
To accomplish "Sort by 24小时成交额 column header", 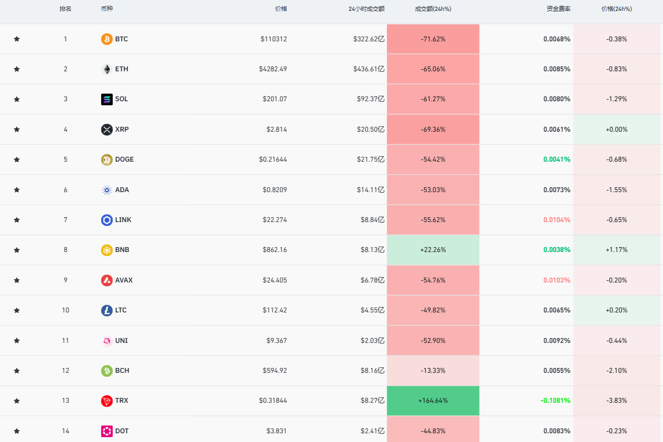I will click(x=366, y=9).
